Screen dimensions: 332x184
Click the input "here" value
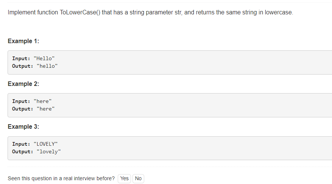pyautogui.click(x=42, y=101)
